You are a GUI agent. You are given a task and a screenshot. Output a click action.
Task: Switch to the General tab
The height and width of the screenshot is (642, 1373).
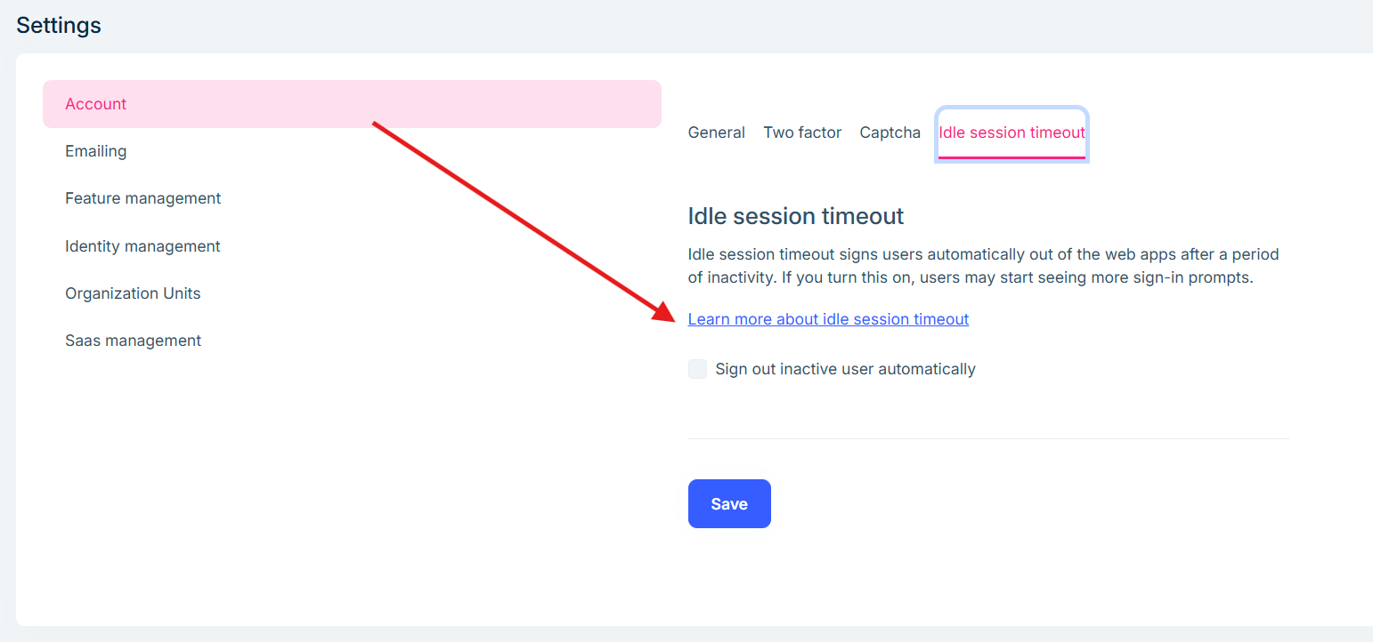[716, 132]
